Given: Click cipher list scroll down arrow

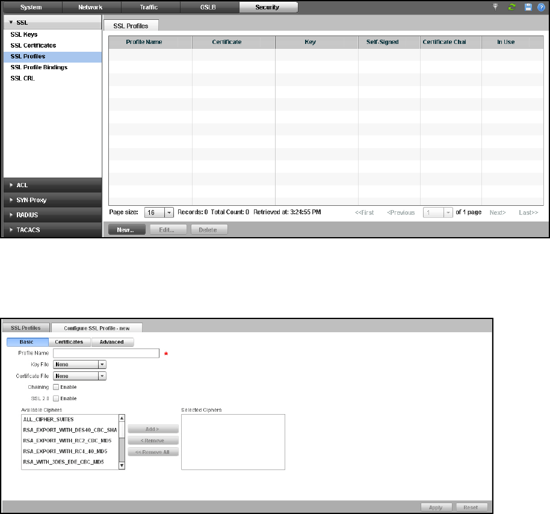Looking at the screenshot, I should coord(122,466).
